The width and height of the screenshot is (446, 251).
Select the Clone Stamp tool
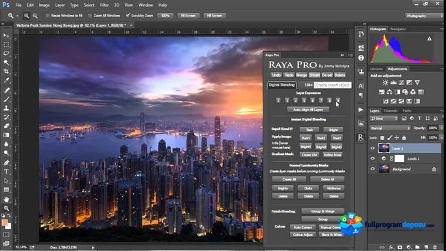click(6, 108)
